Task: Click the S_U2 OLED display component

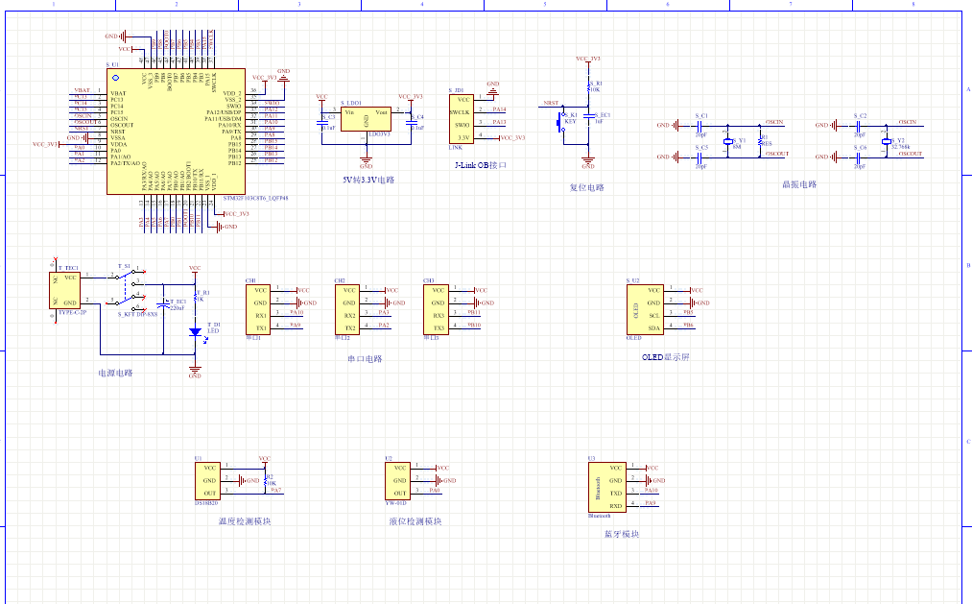Action: [x=643, y=309]
